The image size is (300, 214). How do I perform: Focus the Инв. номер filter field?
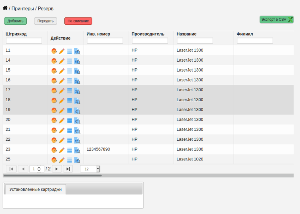coord(105,40)
